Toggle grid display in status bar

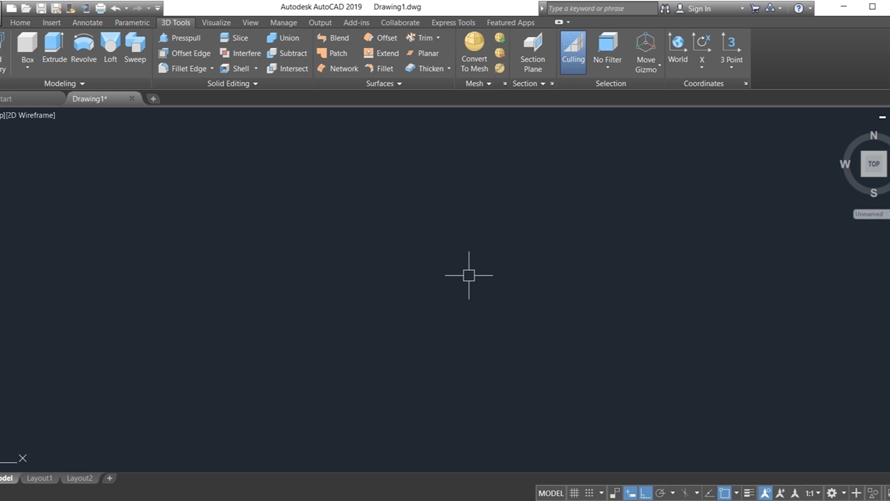coord(574,493)
